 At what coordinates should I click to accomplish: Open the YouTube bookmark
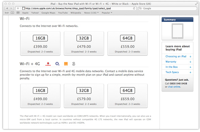(63, 13)
